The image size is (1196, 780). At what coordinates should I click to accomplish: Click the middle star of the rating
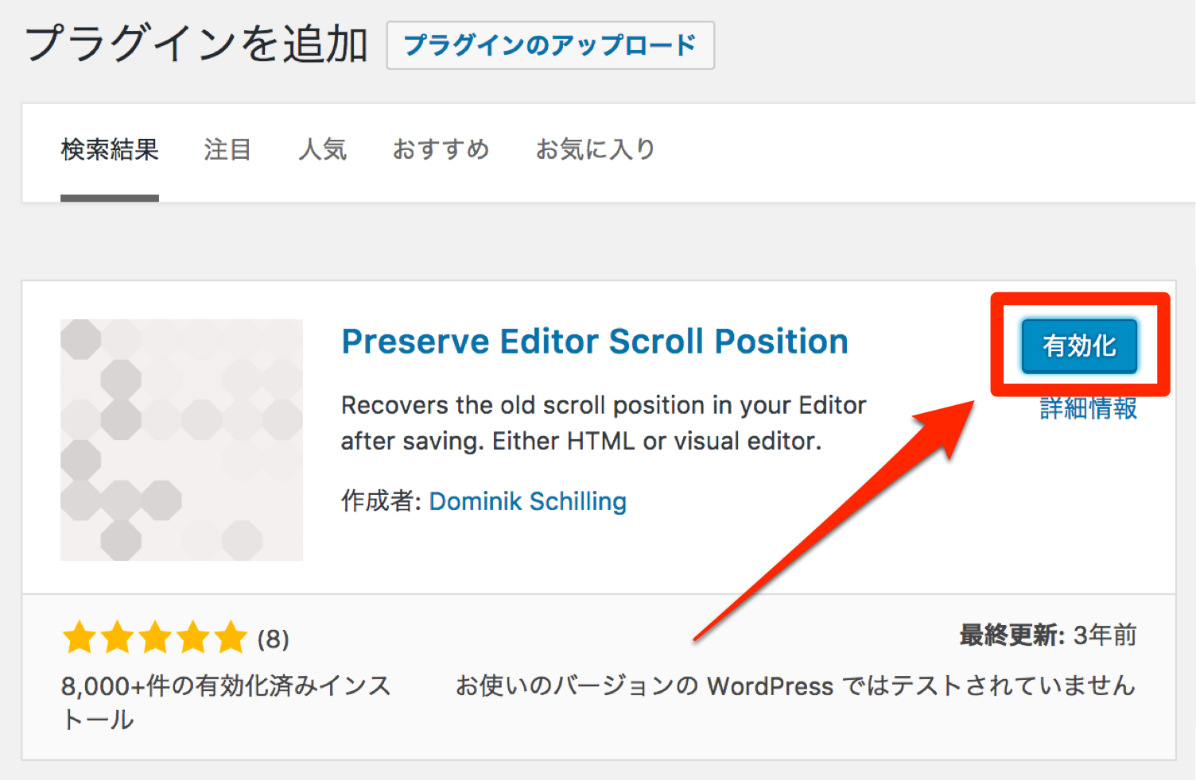point(155,638)
